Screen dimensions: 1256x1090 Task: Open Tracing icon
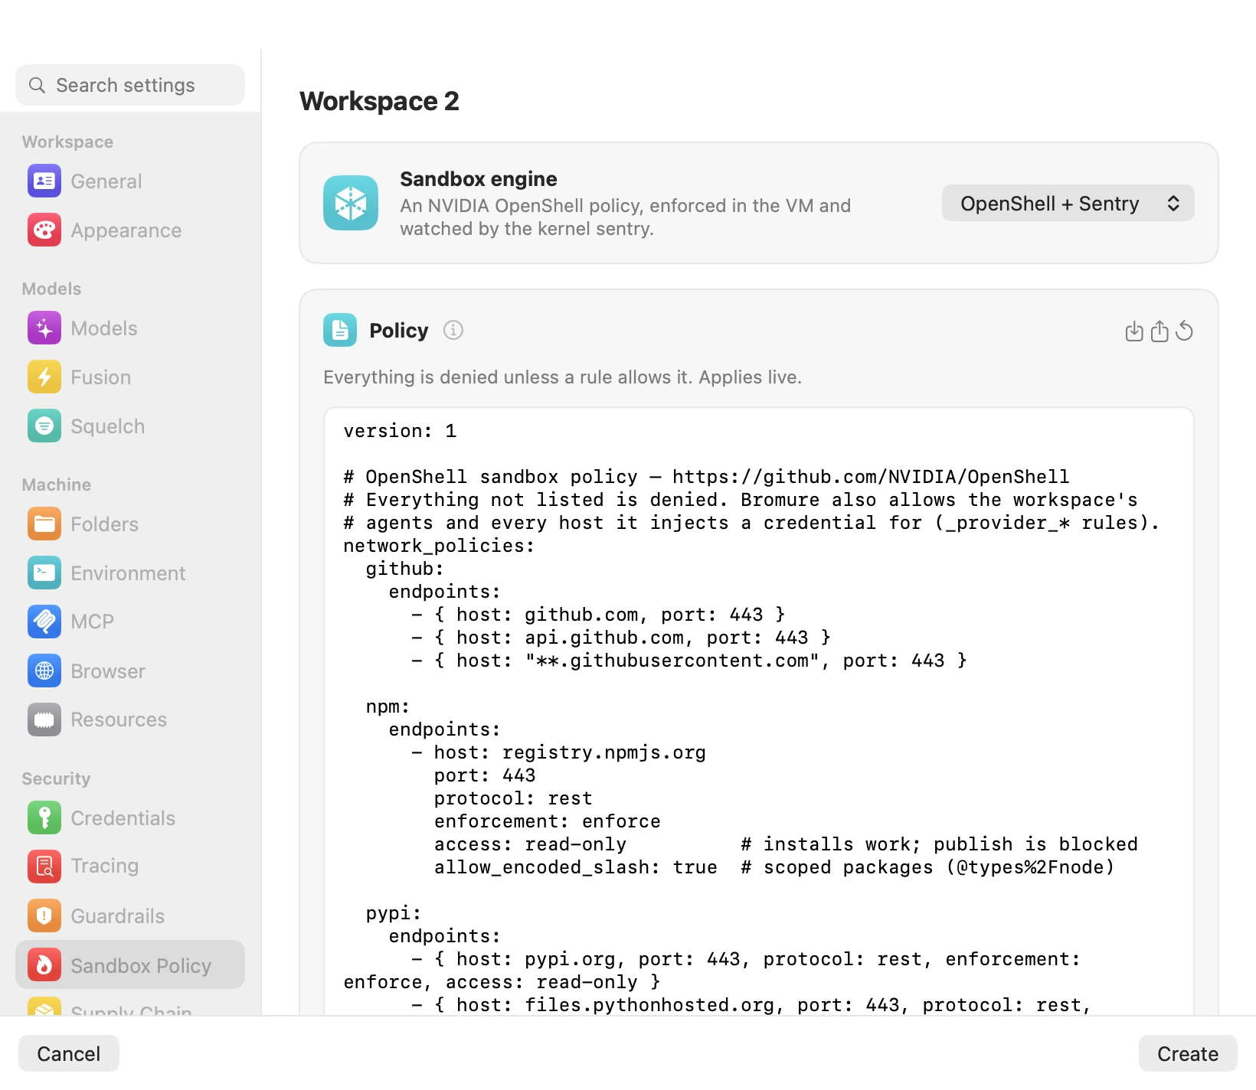(x=44, y=866)
